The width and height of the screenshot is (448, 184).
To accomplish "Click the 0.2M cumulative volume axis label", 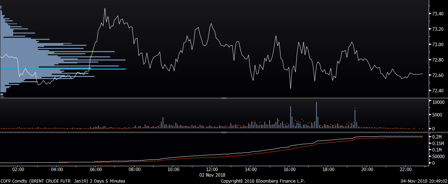I will tap(438, 137).
